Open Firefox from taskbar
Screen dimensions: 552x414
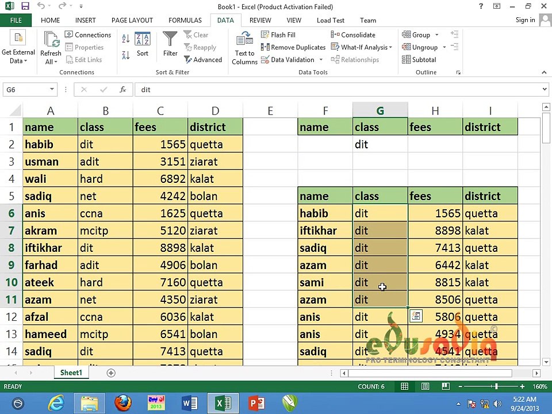click(x=123, y=403)
